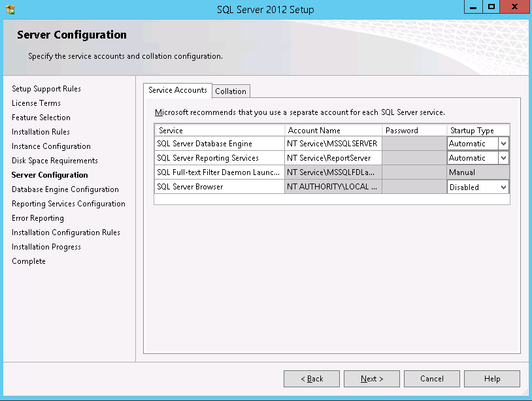Click License Terms step
The height and width of the screenshot is (401, 532).
pyautogui.click(x=36, y=103)
